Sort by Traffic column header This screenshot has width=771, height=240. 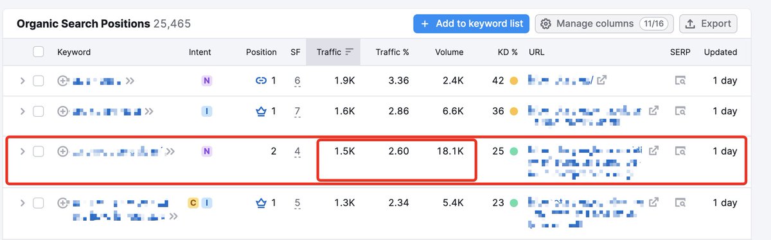pos(333,52)
